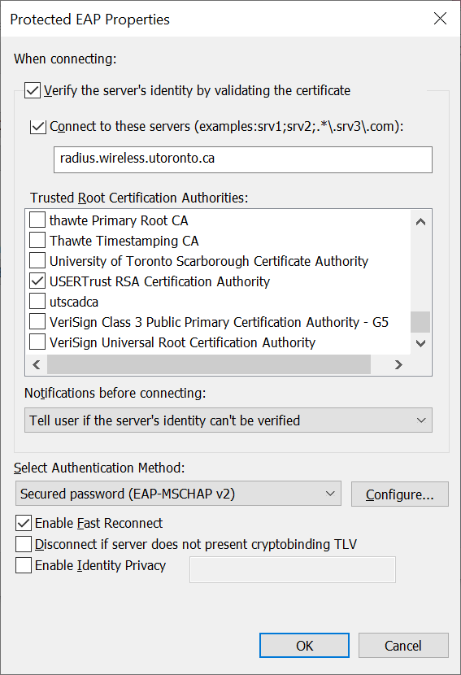Close the Protected EAP Properties dialog

coord(440,19)
